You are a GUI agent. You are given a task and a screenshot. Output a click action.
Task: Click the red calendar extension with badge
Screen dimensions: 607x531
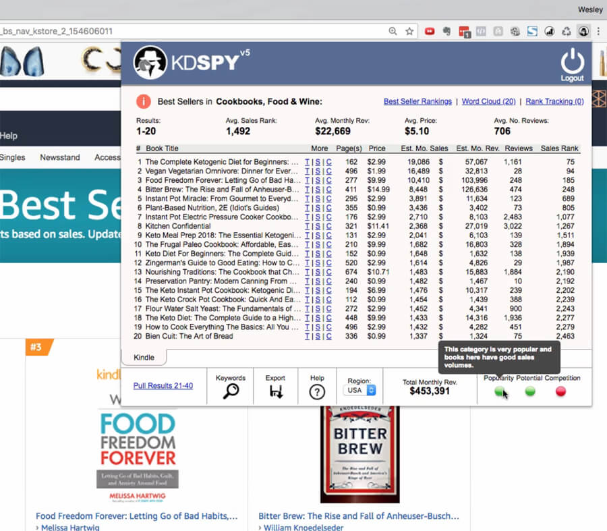click(x=464, y=32)
